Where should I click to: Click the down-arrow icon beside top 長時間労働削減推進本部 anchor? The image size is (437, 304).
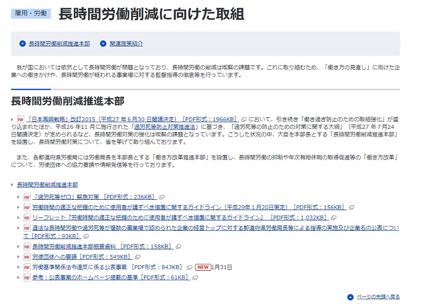pos(22,44)
